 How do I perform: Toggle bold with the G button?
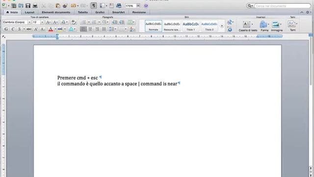pyautogui.click(x=6, y=29)
